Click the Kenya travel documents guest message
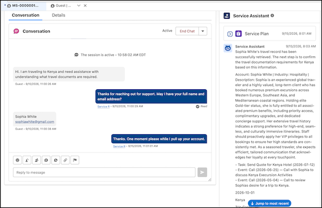 [x=69, y=74]
